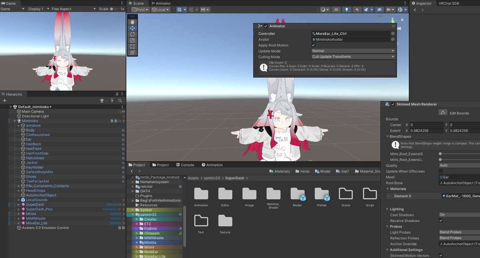
Task: Select the Hand view tool
Action: 132,22
